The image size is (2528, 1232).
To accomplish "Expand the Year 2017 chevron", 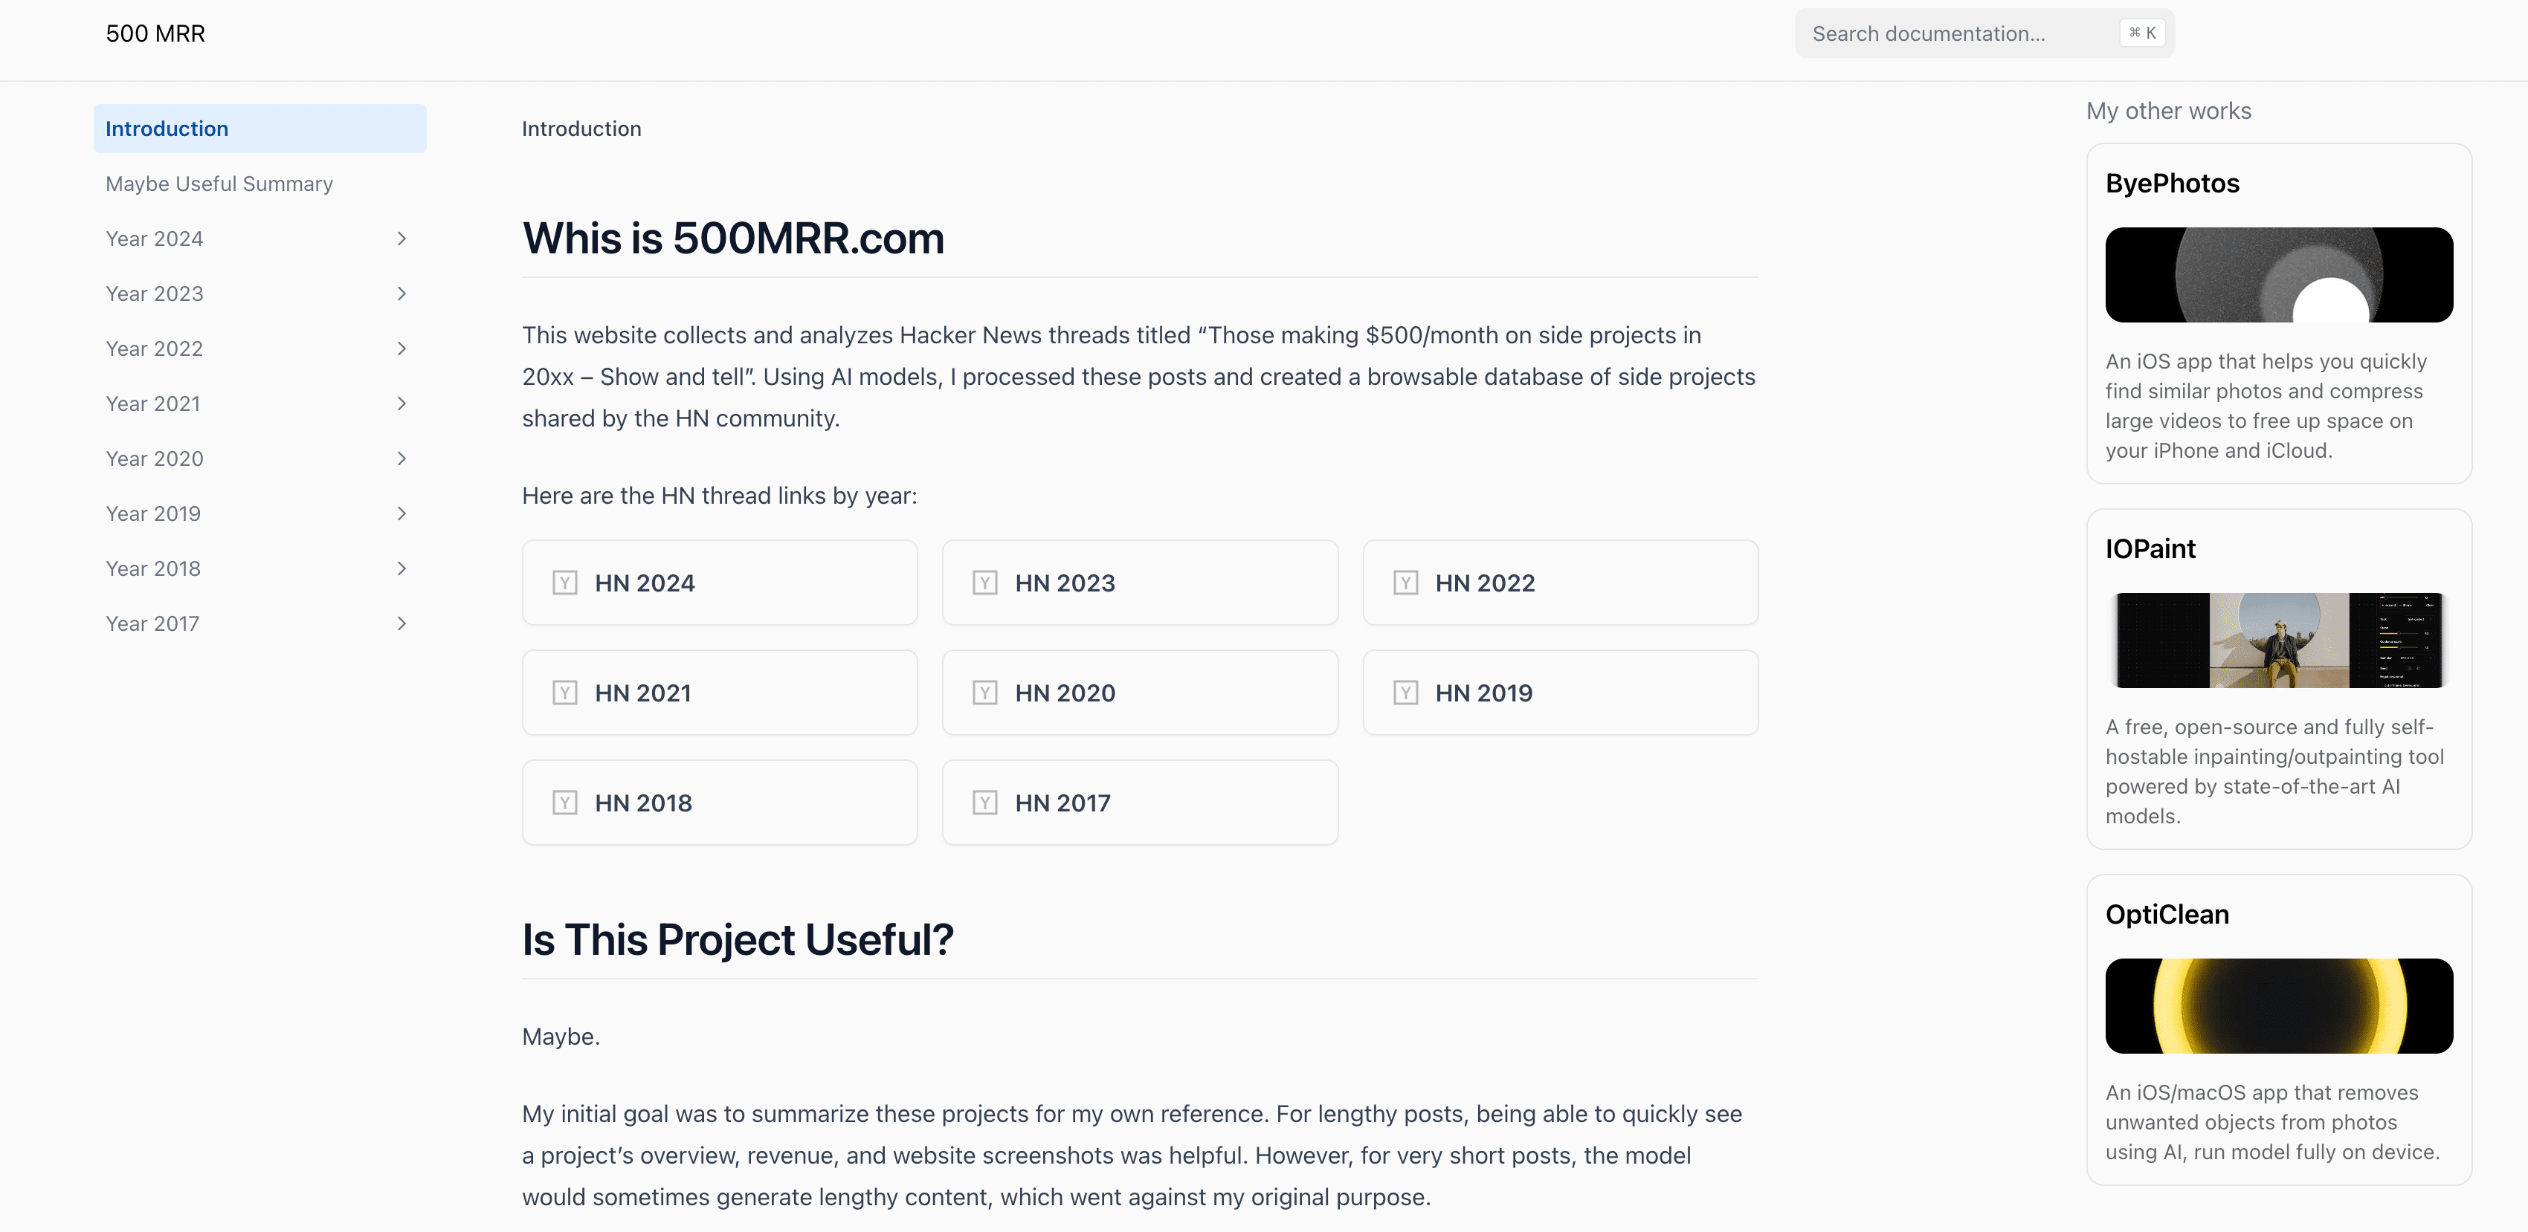I will (x=402, y=623).
